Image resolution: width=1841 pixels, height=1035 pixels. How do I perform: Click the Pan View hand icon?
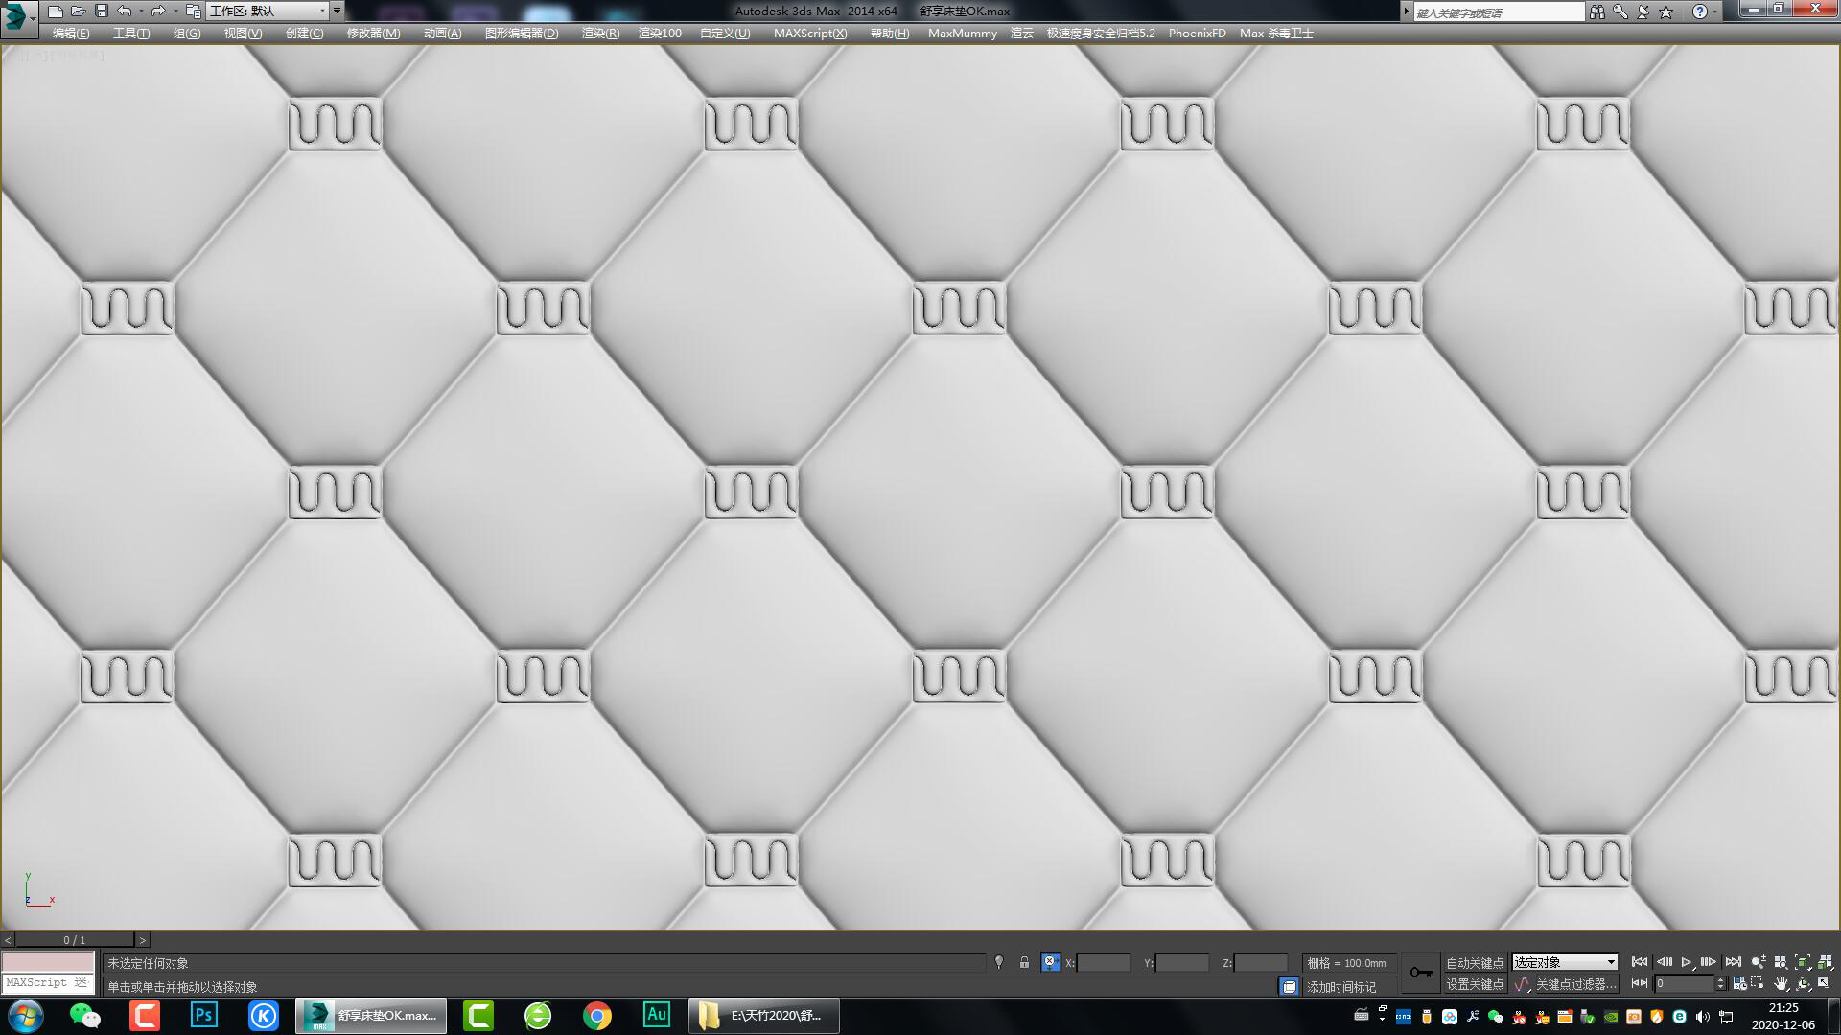click(x=1782, y=983)
